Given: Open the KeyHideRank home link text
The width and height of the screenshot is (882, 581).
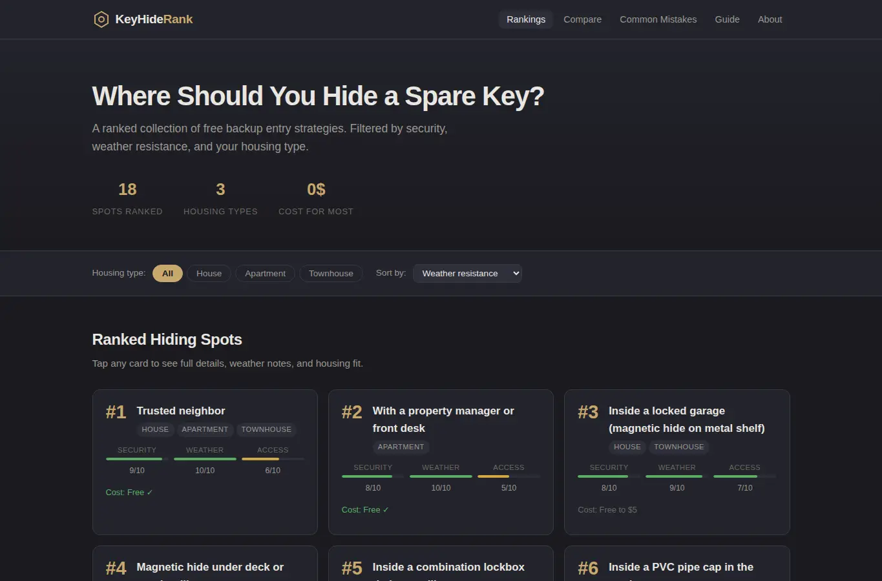Looking at the screenshot, I should coord(154,19).
